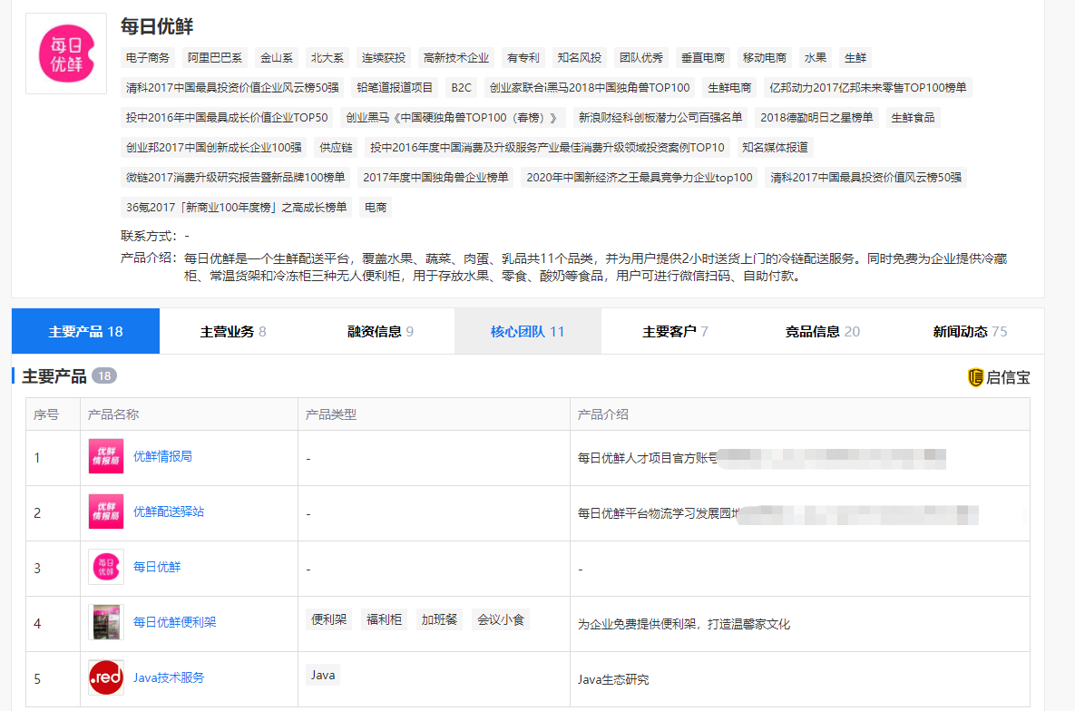The height and width of the screenshot is (711, 1075).
Task: Click the .red Java技术服务 icon
Action: pyautogui.click(x=105, y=677)
